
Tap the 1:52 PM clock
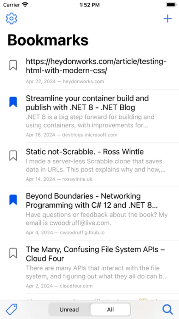click(89, 5)
